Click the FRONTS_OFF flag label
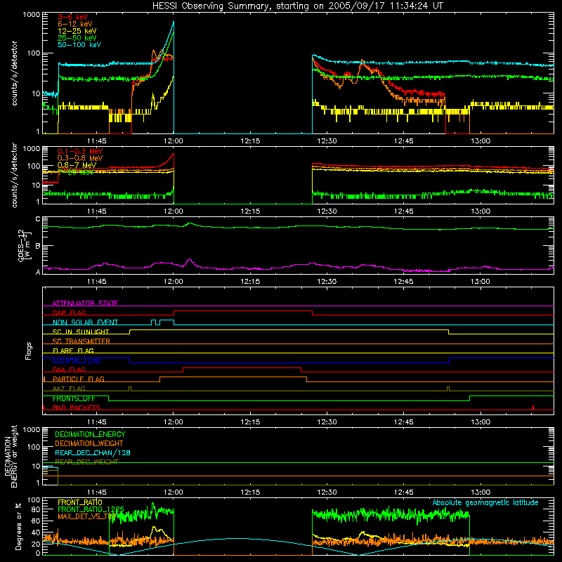 (x=74, y=398)
